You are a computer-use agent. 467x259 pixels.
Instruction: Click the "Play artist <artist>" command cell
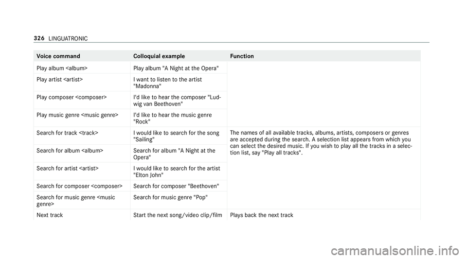(x=59, y=79)
